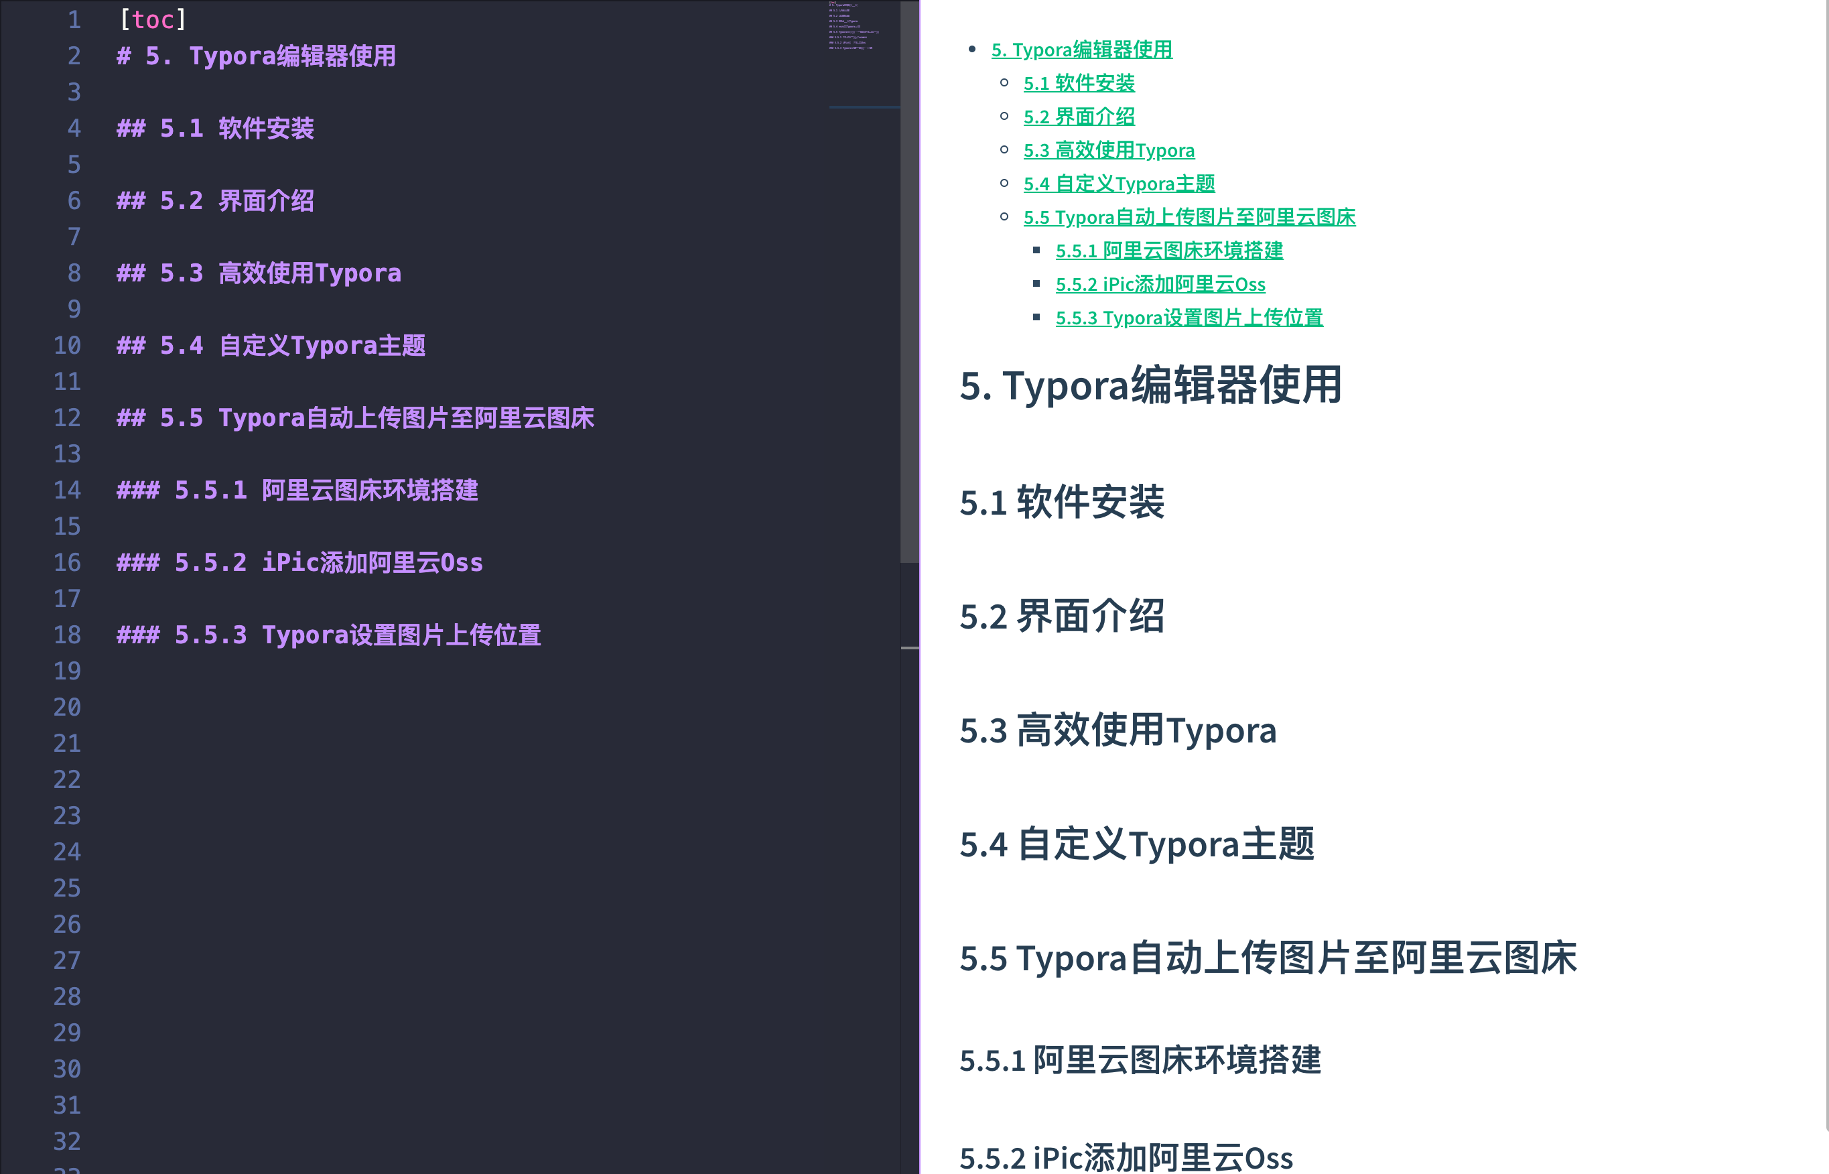Jump to TOC entry 5.3 高效使用Typora
Screen dimensions: 1829x1174
(1109, 150)
